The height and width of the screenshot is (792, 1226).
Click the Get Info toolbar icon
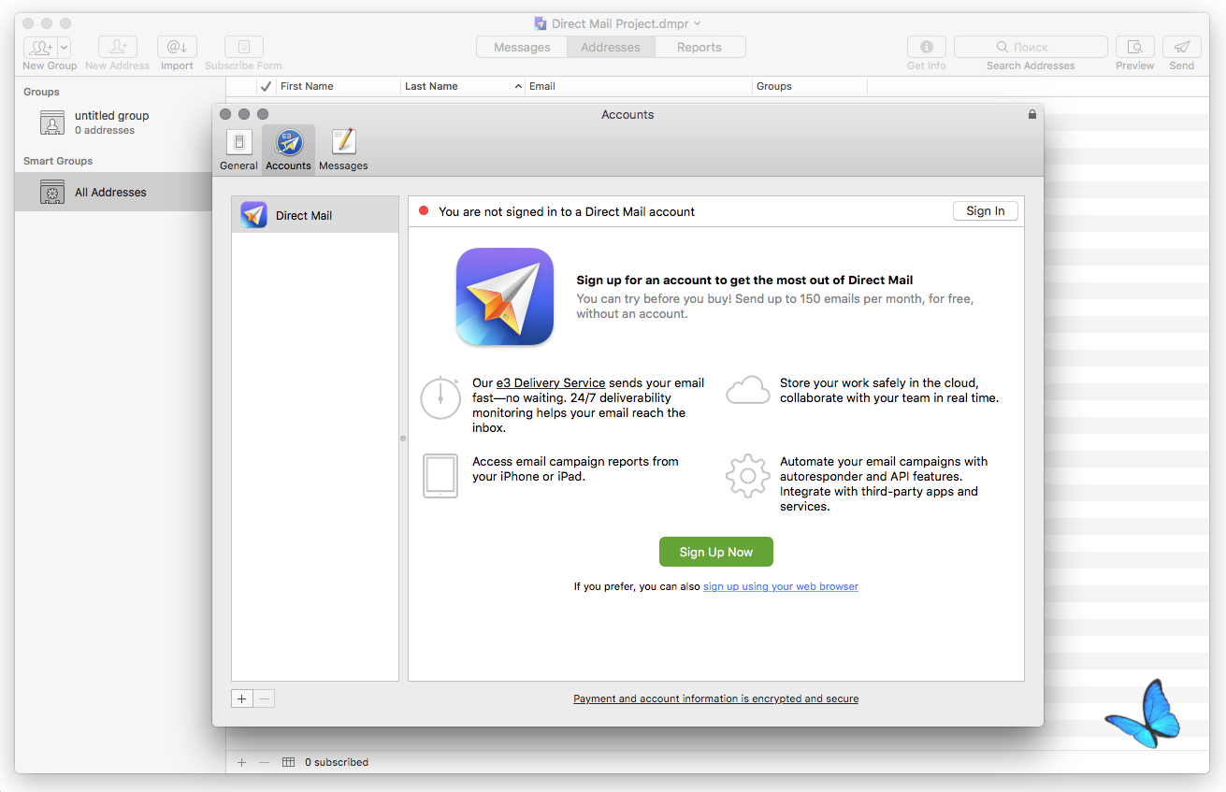point(927,47)
